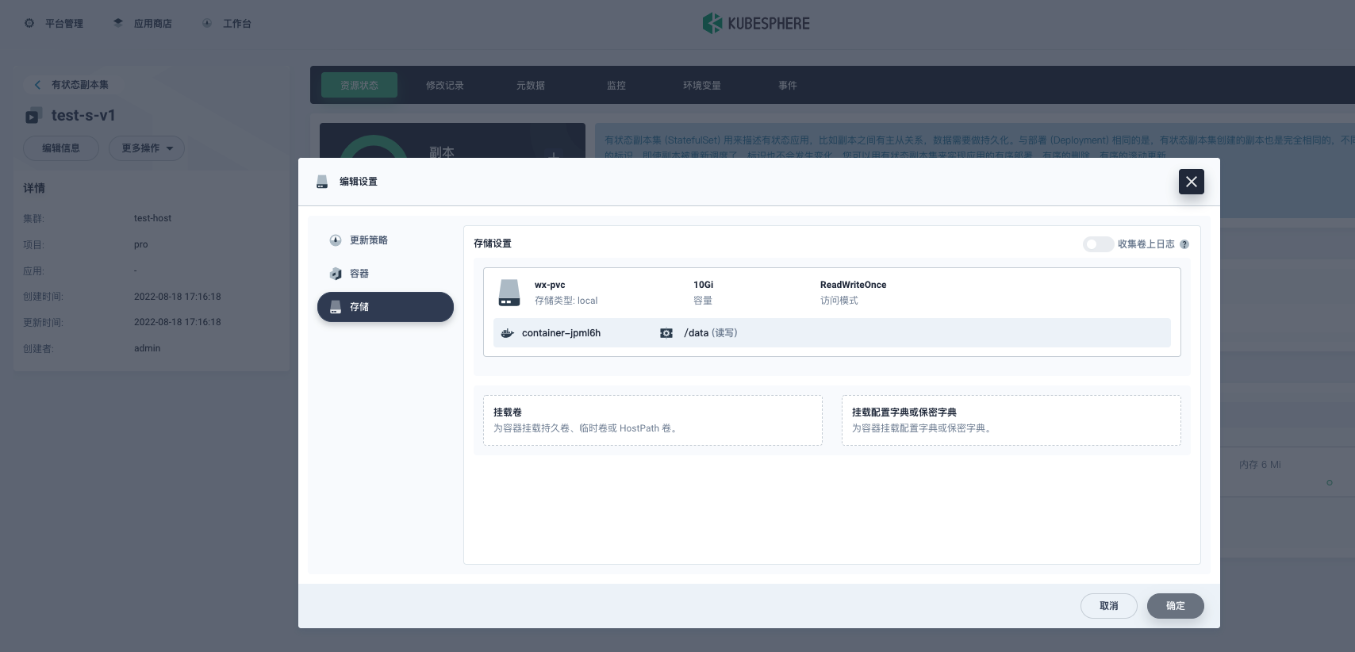
Task: Open the 修改记录 tab
Action: [x=445, y=85]
